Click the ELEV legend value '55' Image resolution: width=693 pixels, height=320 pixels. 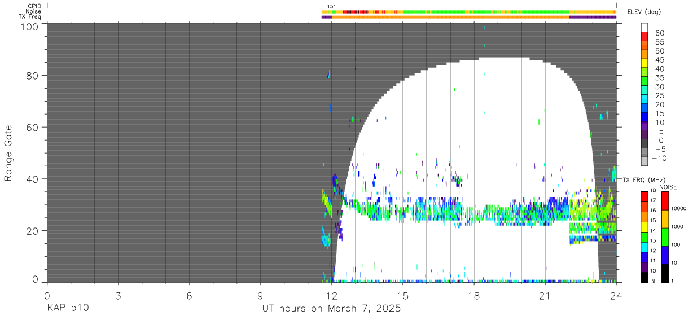659,42
